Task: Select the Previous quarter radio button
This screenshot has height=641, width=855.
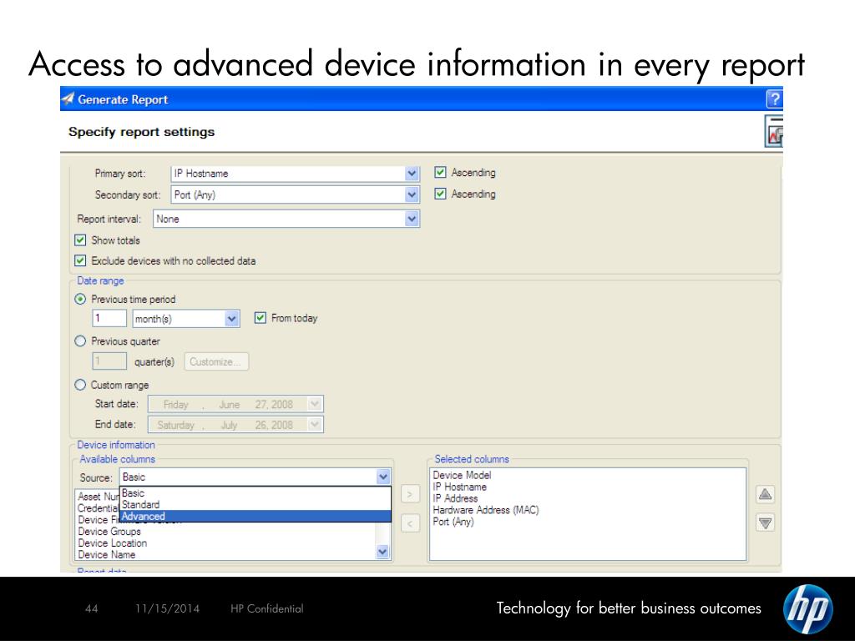Action: [80, 341]
